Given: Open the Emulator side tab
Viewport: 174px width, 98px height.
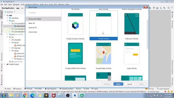Looking at the screenshot, I should tap(172, 82).
